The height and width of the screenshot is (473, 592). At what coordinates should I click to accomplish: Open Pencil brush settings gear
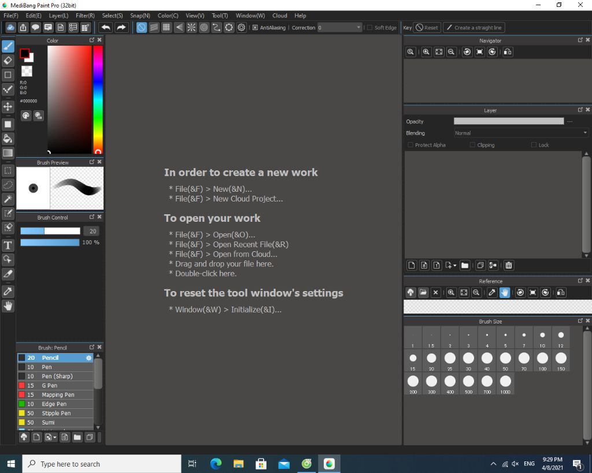88,358
